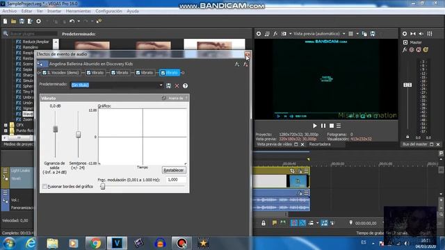
Task: Click the Undo arrow in the toolbar
Action: (x=72, y=22)
